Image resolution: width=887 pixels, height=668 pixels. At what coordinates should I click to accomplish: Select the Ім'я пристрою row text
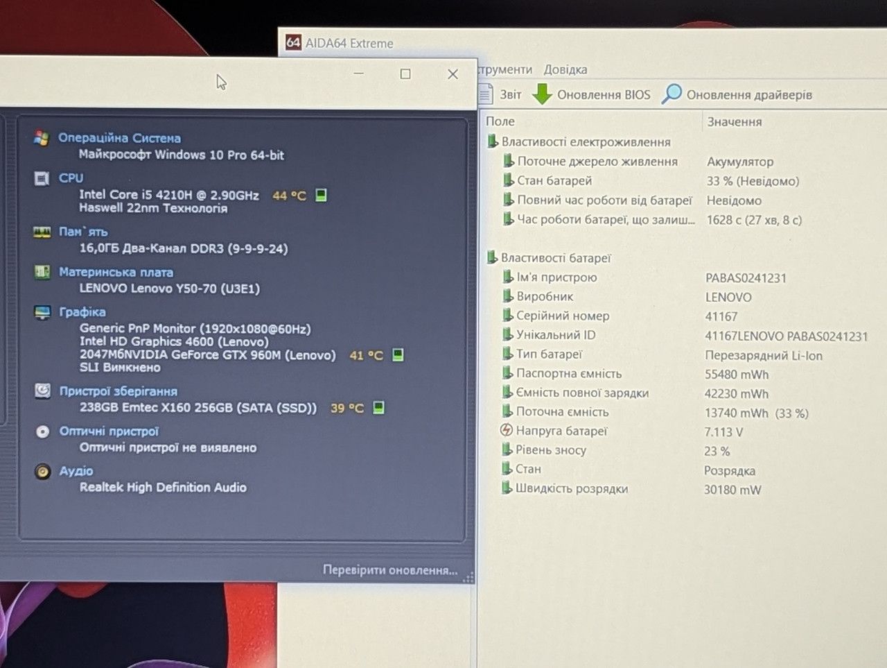(556, 277)
